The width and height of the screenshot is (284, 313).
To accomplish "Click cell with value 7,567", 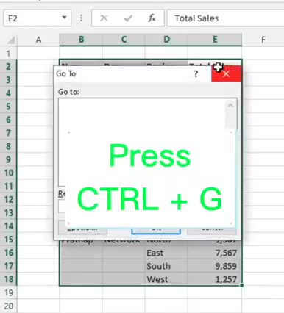I will (x=215, y=253).
